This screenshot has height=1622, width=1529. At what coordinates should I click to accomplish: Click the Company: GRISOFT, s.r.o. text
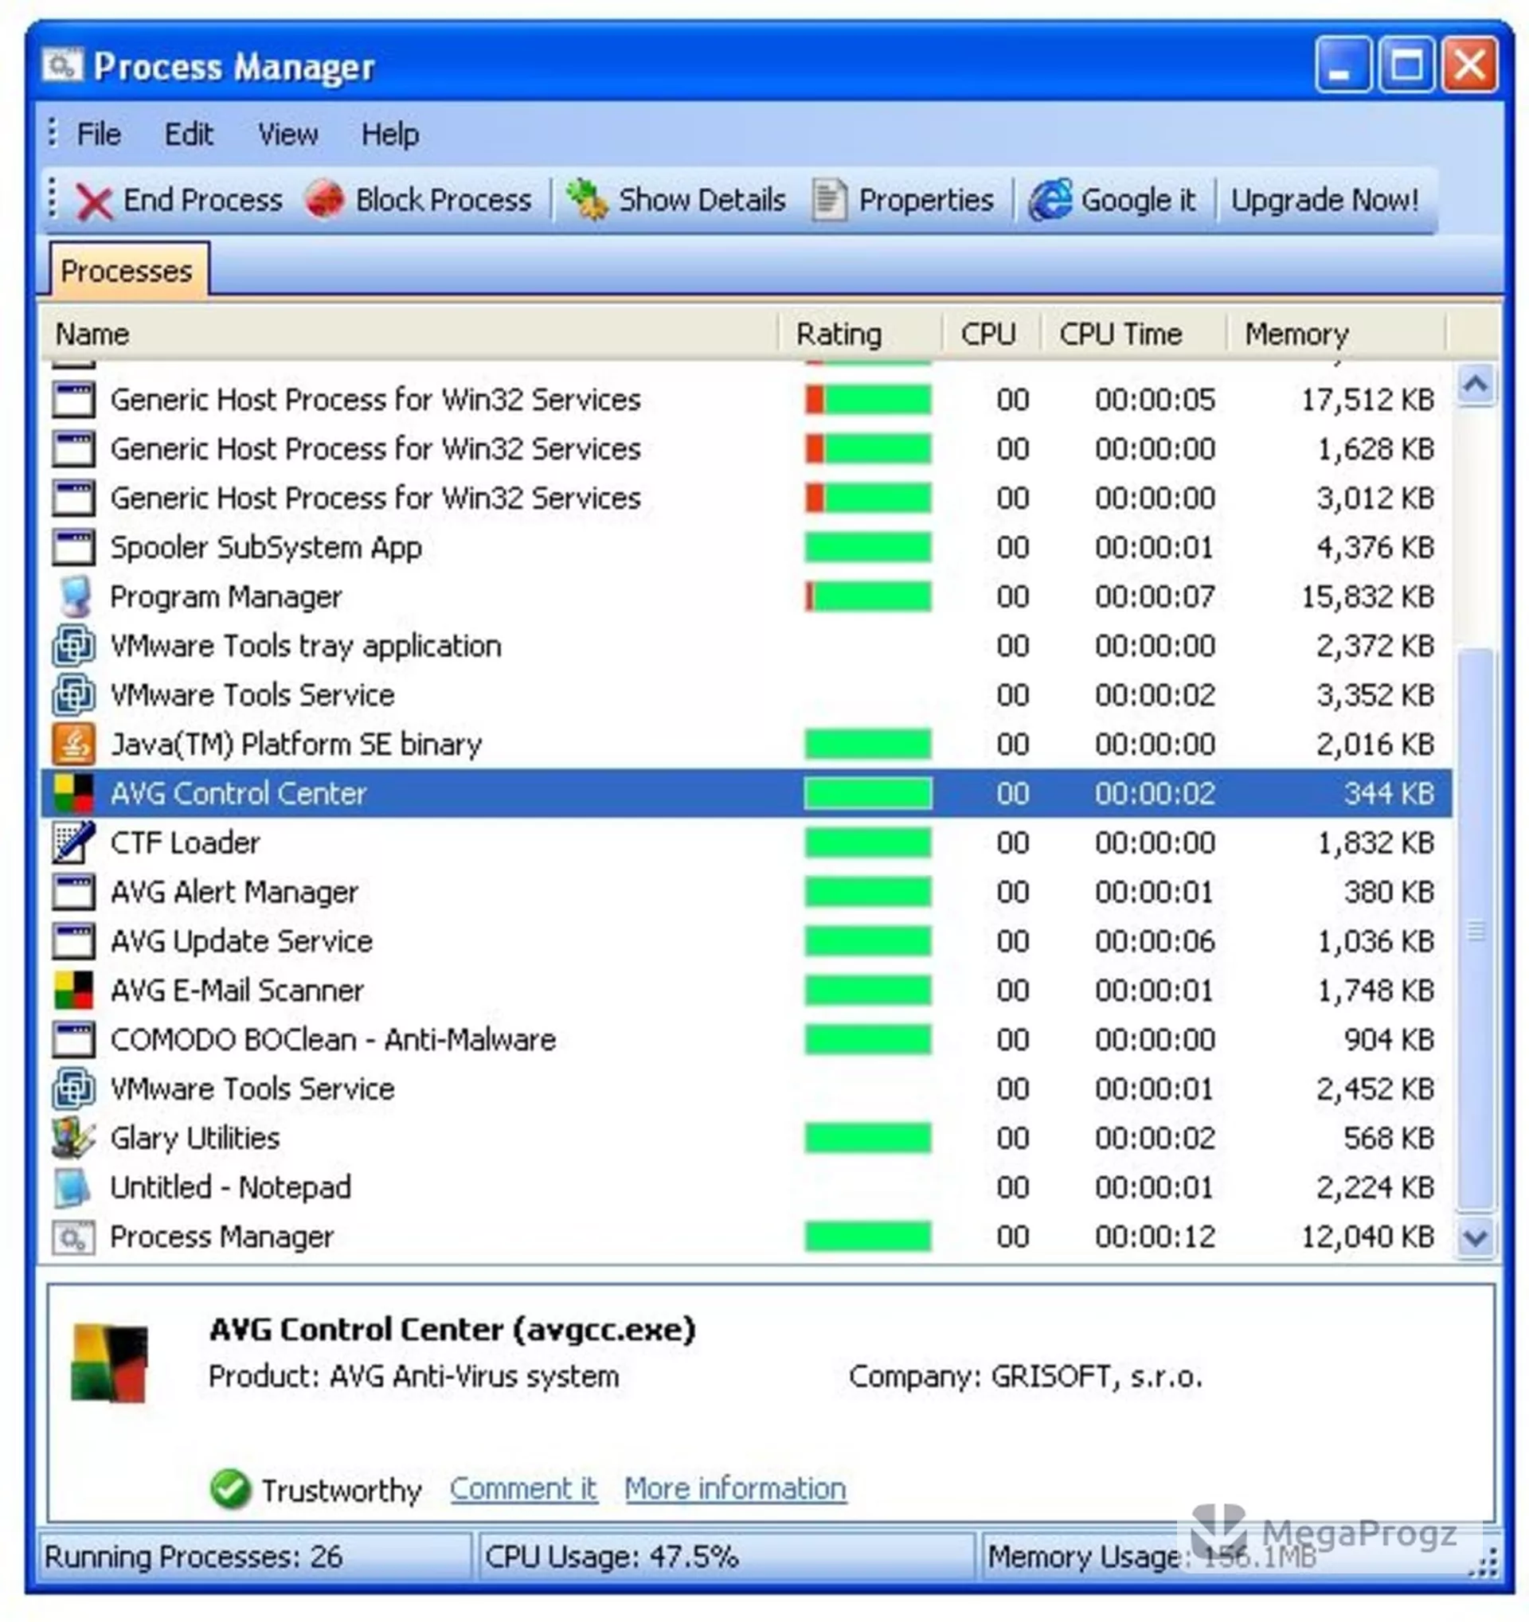1026,1378
